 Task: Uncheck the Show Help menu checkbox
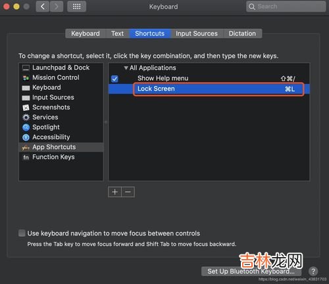114,79
